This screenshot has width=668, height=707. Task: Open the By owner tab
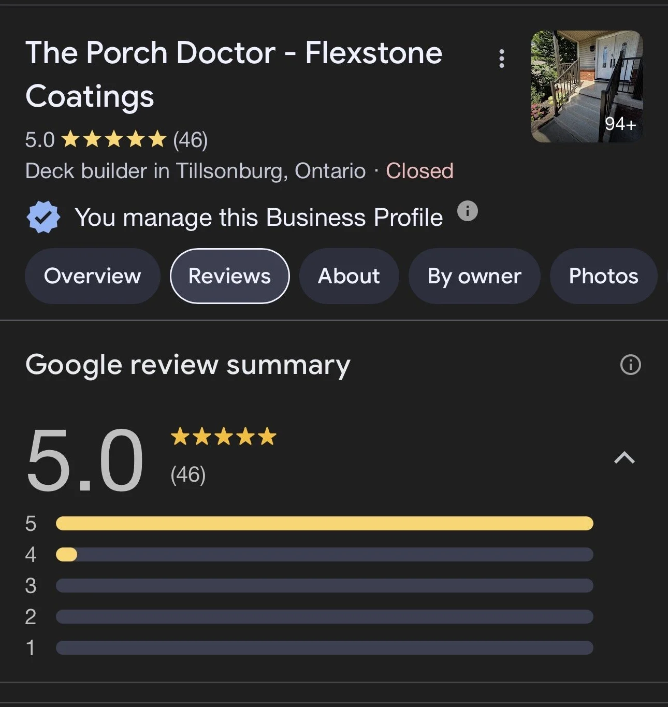pos(474,276)
